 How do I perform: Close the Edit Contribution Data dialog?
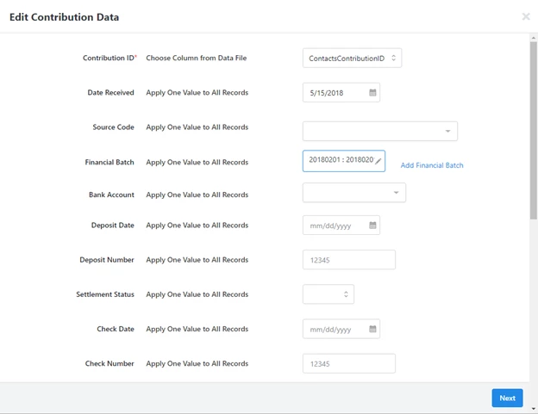point(526,16)
